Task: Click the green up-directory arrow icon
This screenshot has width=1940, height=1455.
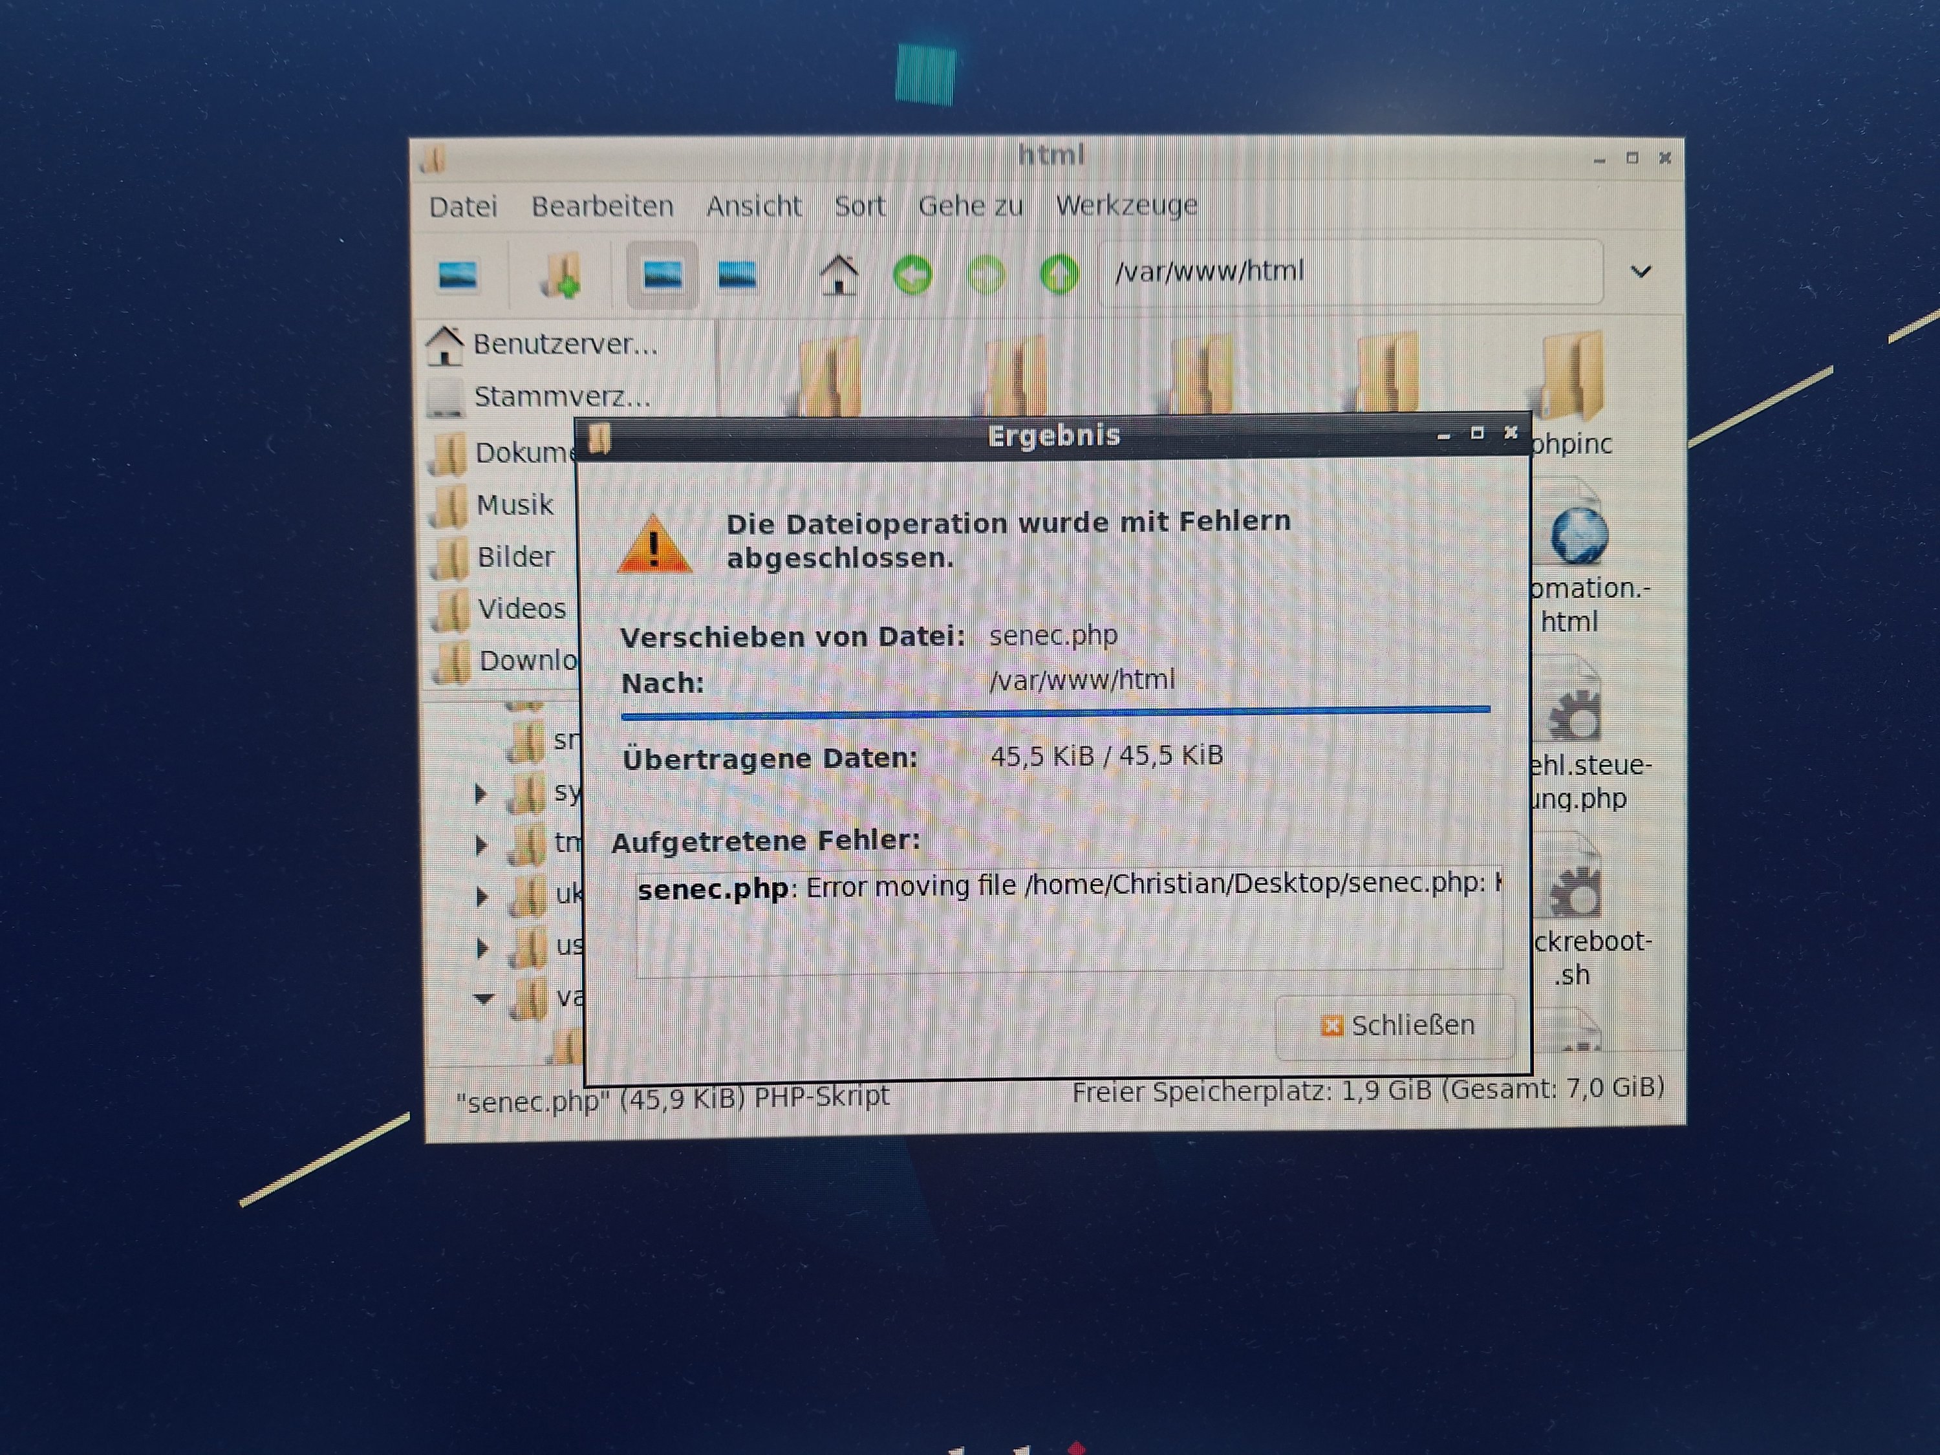Action: (1059, 275)
